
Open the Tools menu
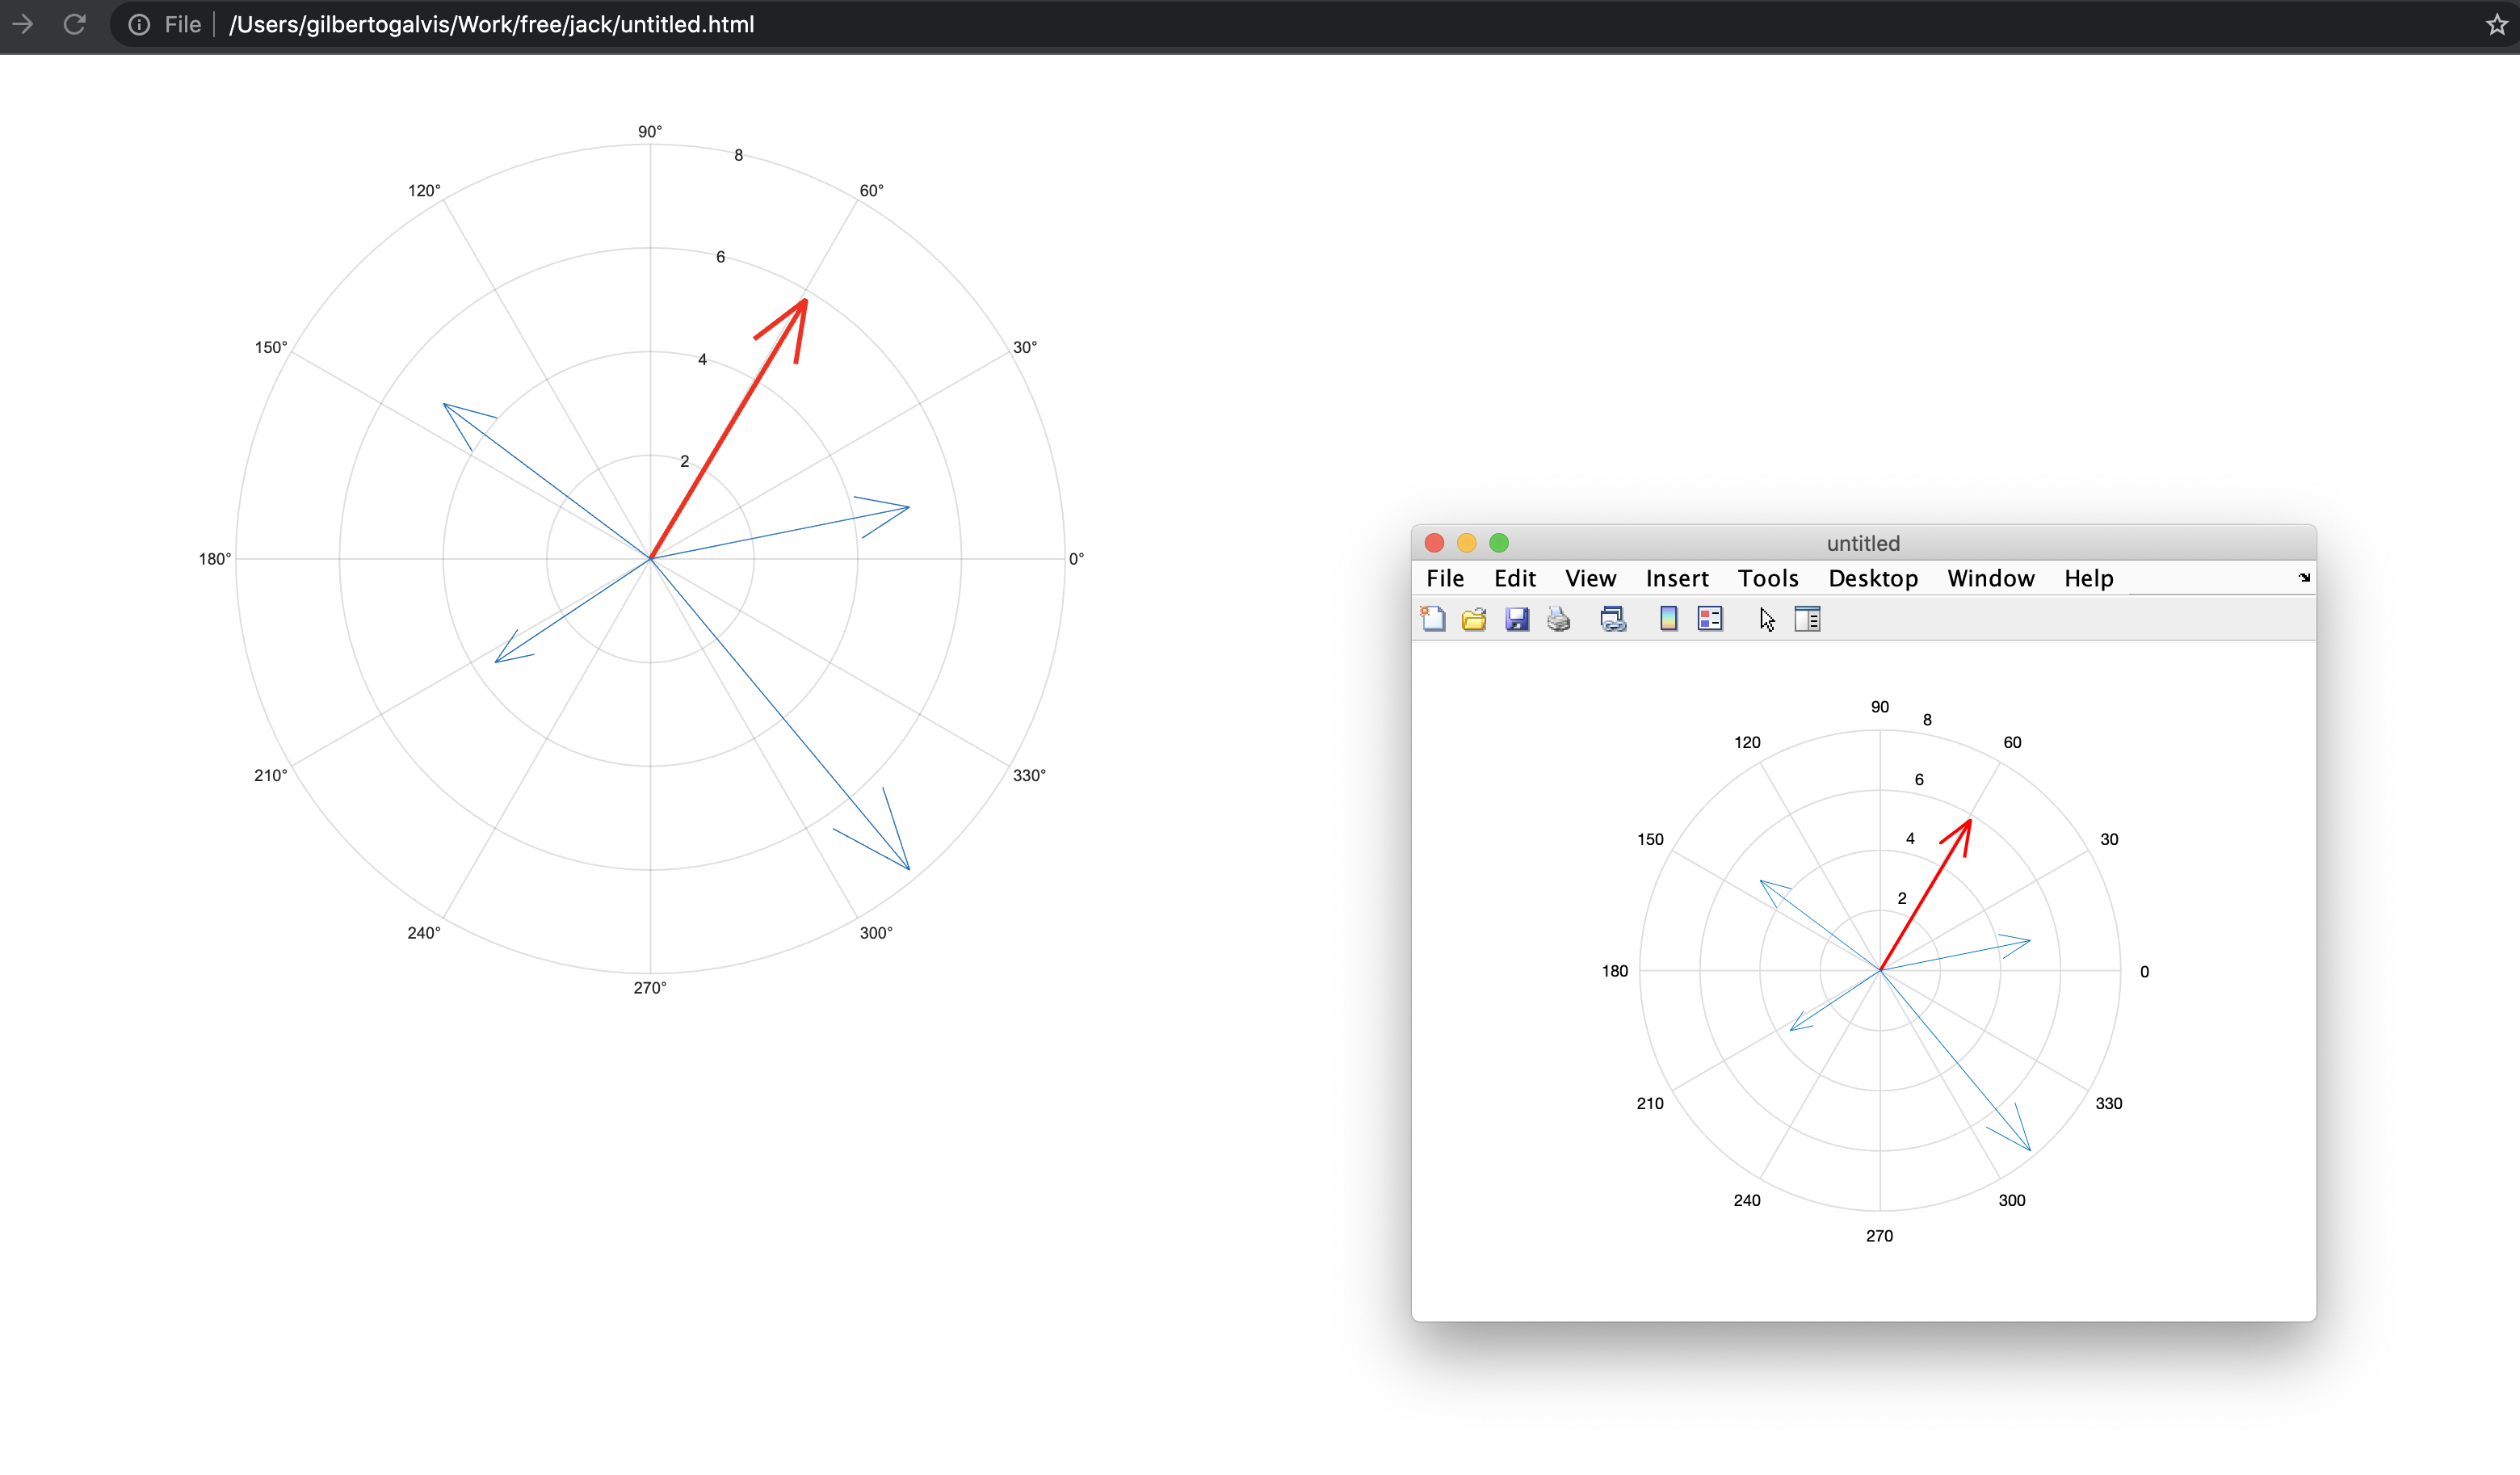tap(1767, 578)
